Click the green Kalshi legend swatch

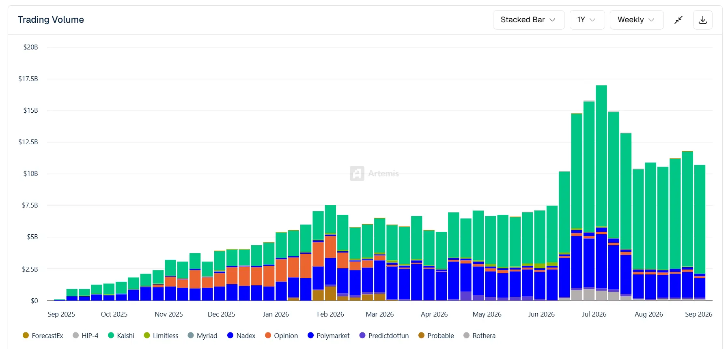click(111, 335)
